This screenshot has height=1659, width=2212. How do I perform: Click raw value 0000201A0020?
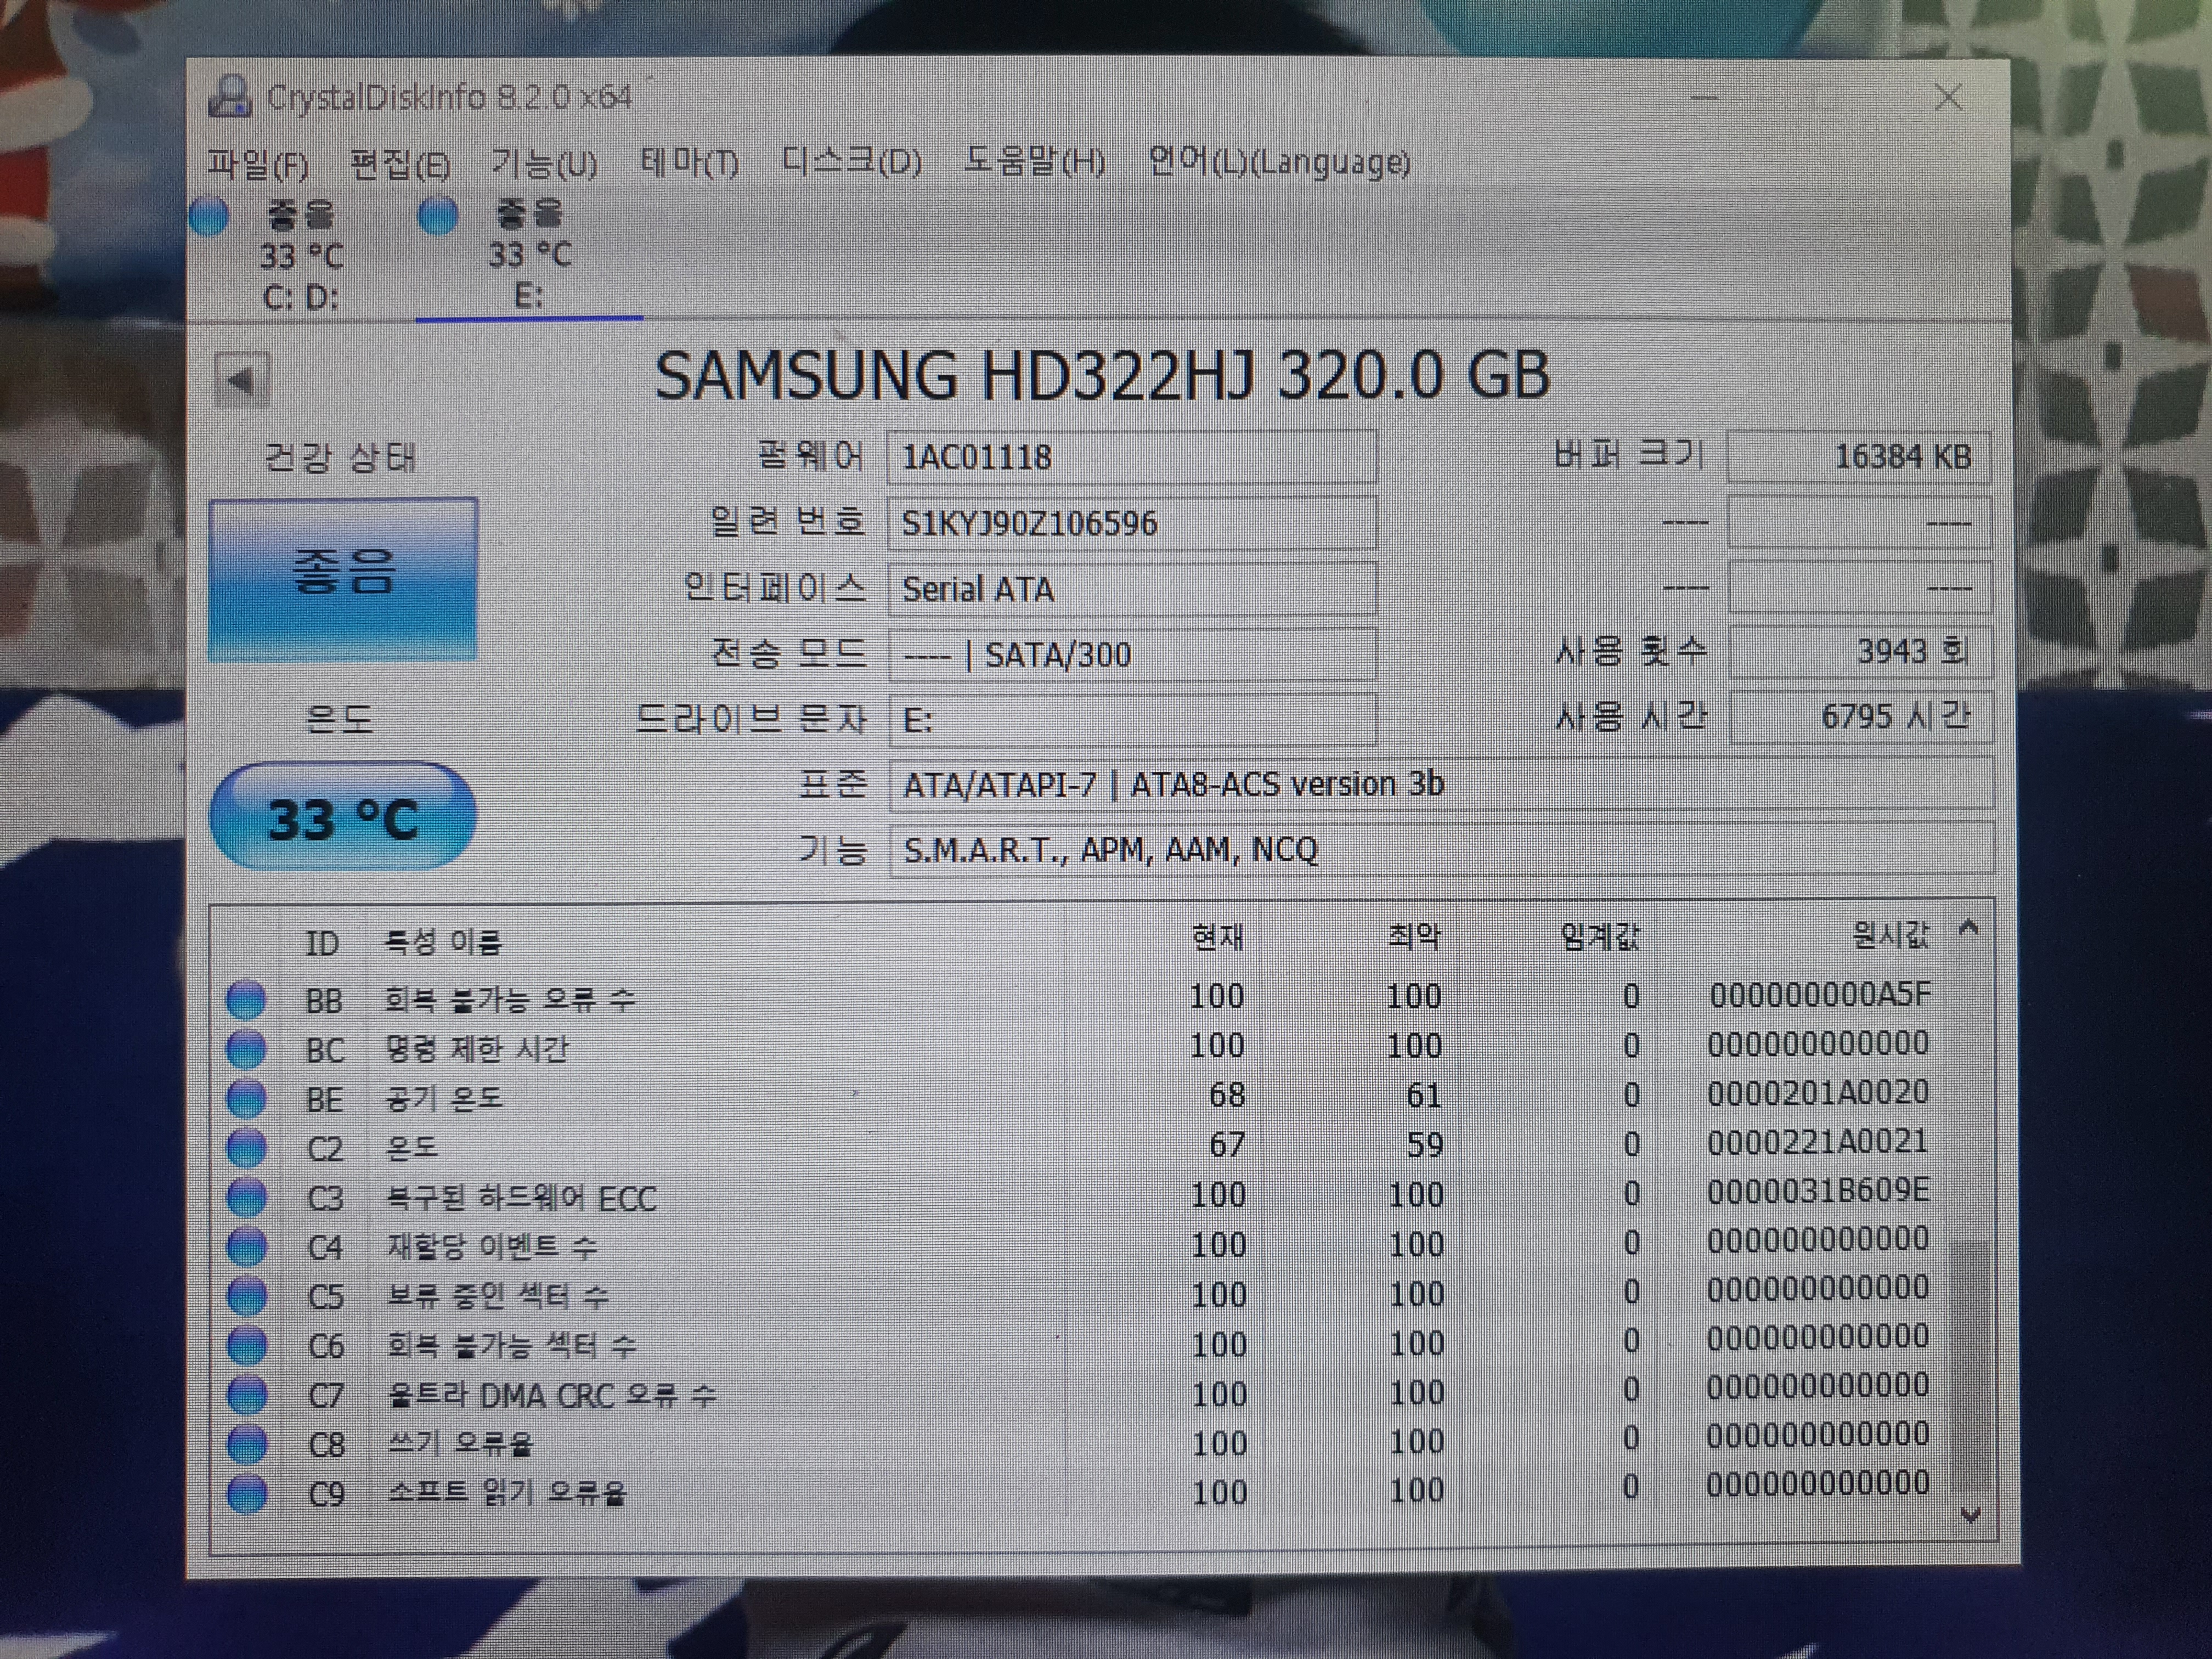point(1818,1093)
